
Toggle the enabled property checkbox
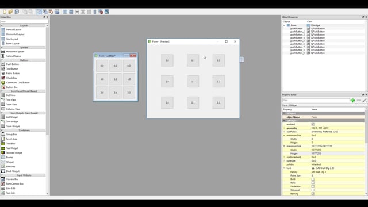pos(313,124)
